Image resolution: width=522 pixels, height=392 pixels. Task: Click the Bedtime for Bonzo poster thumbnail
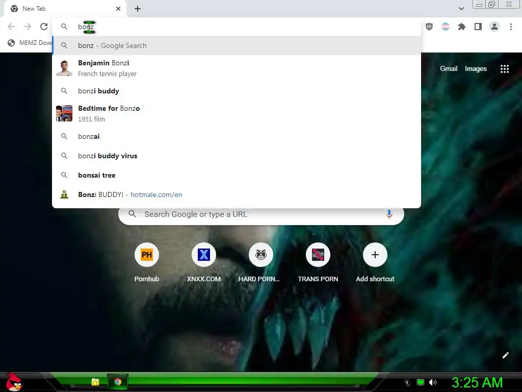[64, 113]
